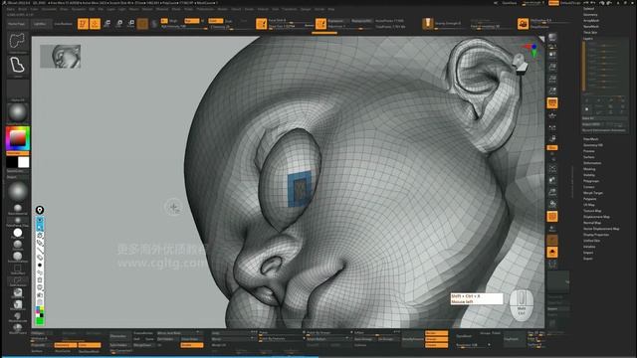The height and width of the screenshot is (358, 637).
Task: Open the Document menu
Action: coord(49,9)
